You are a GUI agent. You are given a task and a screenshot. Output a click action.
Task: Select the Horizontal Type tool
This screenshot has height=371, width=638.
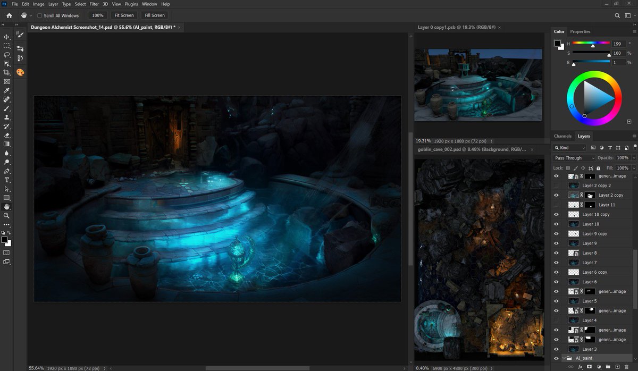[7, 180]
